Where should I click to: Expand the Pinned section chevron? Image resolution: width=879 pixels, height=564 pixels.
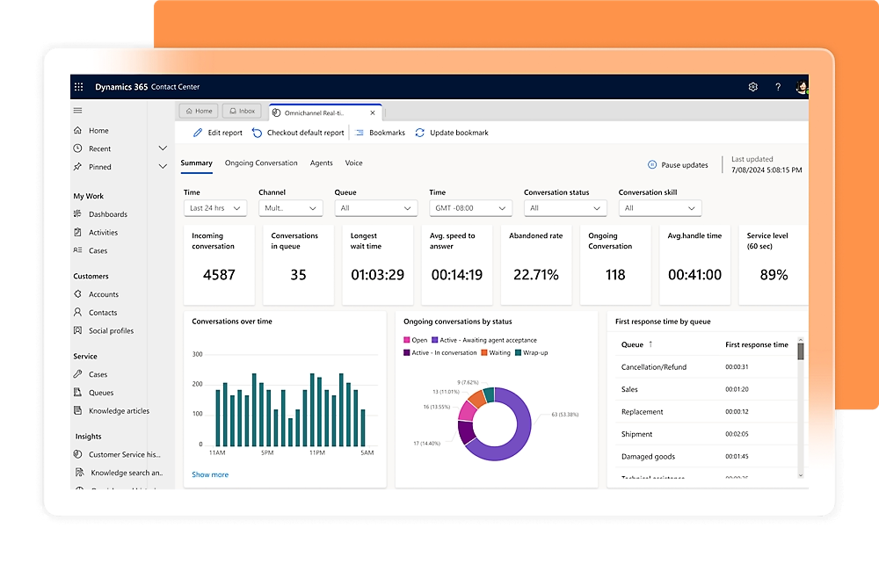pyautogui.click(x=163, y=166)
